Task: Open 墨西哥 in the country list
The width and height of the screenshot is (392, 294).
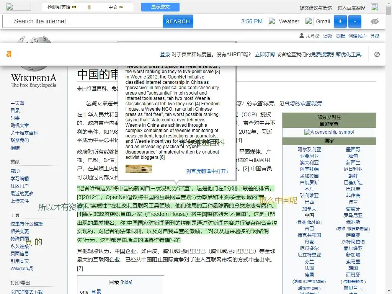Action: 353,150
